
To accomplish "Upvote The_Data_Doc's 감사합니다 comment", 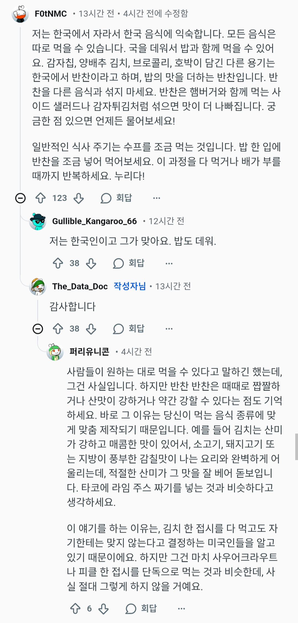I will 58,329.
